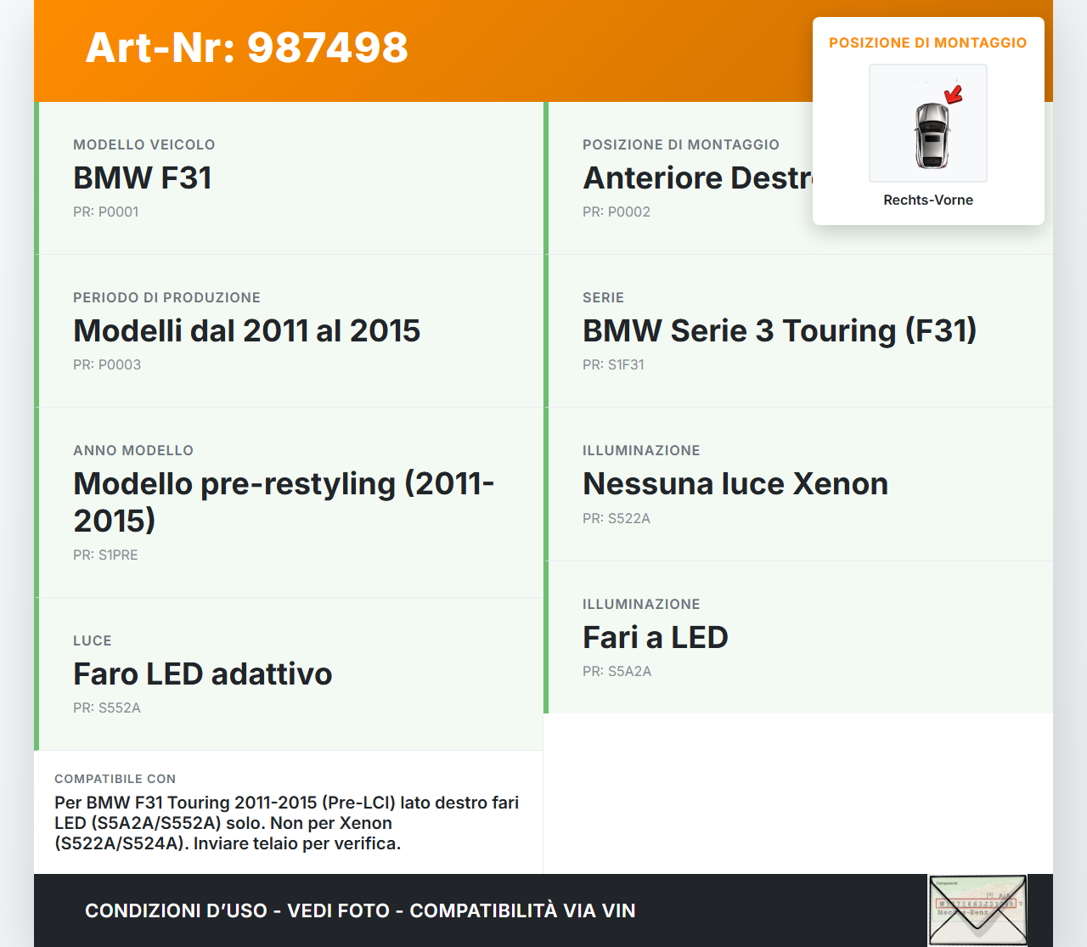Viewport: 1087px width, 947px height.
Task: Select the Fari a LED value
Action: coord(656,637)
